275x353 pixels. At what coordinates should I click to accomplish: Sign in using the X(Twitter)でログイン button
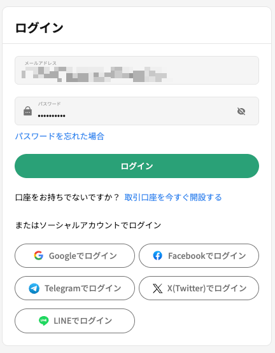(x=199, y=288)
